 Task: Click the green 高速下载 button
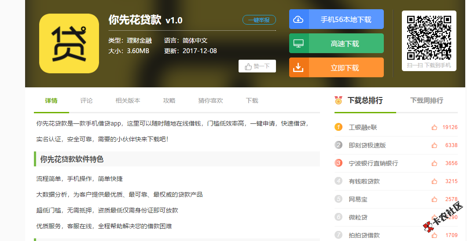(336, 43)
